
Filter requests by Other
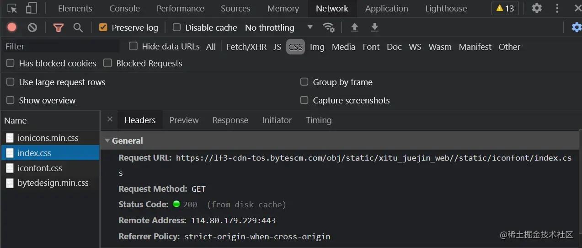509,47
